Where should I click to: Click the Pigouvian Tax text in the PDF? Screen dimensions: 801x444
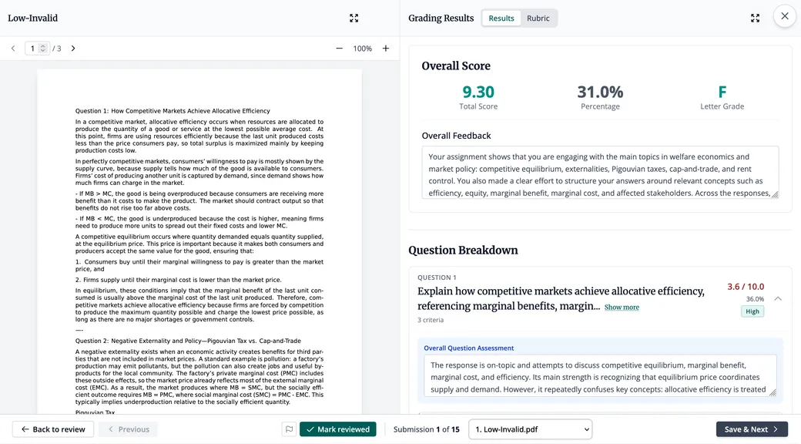(x=95, y=412)
